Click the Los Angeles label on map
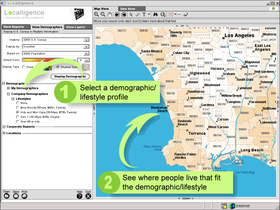The image size is (280, 210). [239, 35]
